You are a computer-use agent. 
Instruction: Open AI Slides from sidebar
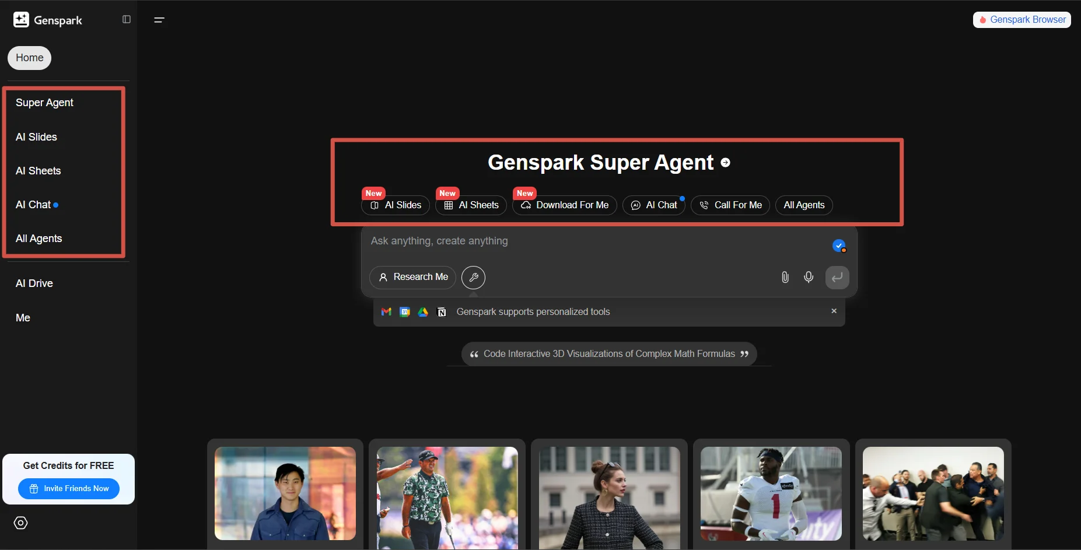click(36, 137)
